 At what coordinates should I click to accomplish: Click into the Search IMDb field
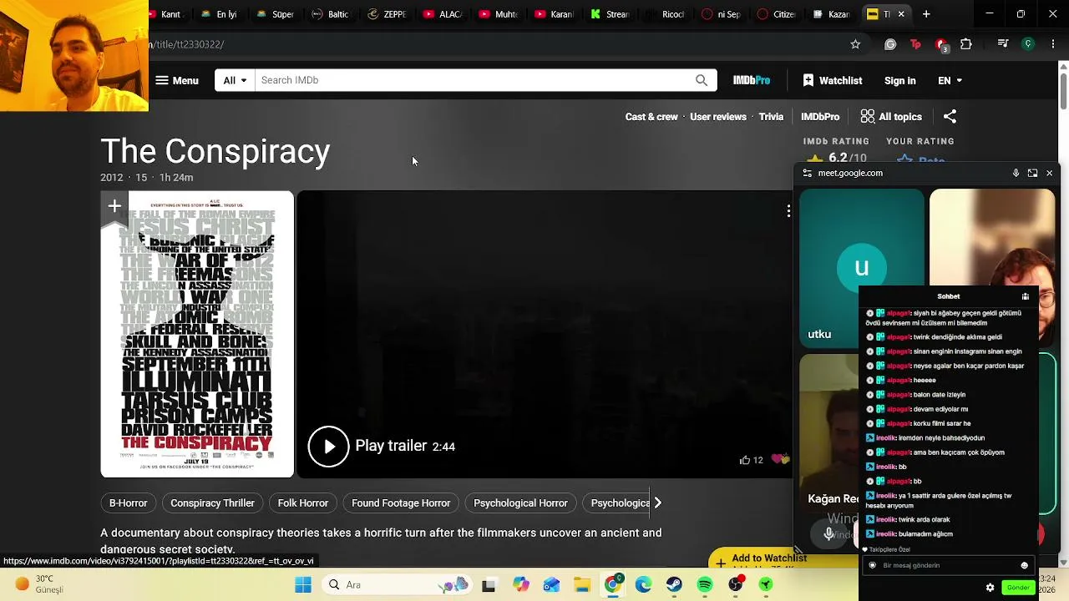pyautogui.click(x=474, y=80)
